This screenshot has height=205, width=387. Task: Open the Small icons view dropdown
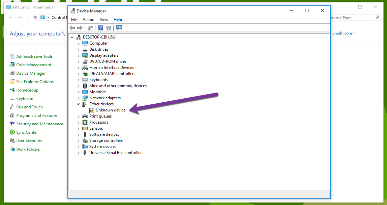[x=344, y=33]
